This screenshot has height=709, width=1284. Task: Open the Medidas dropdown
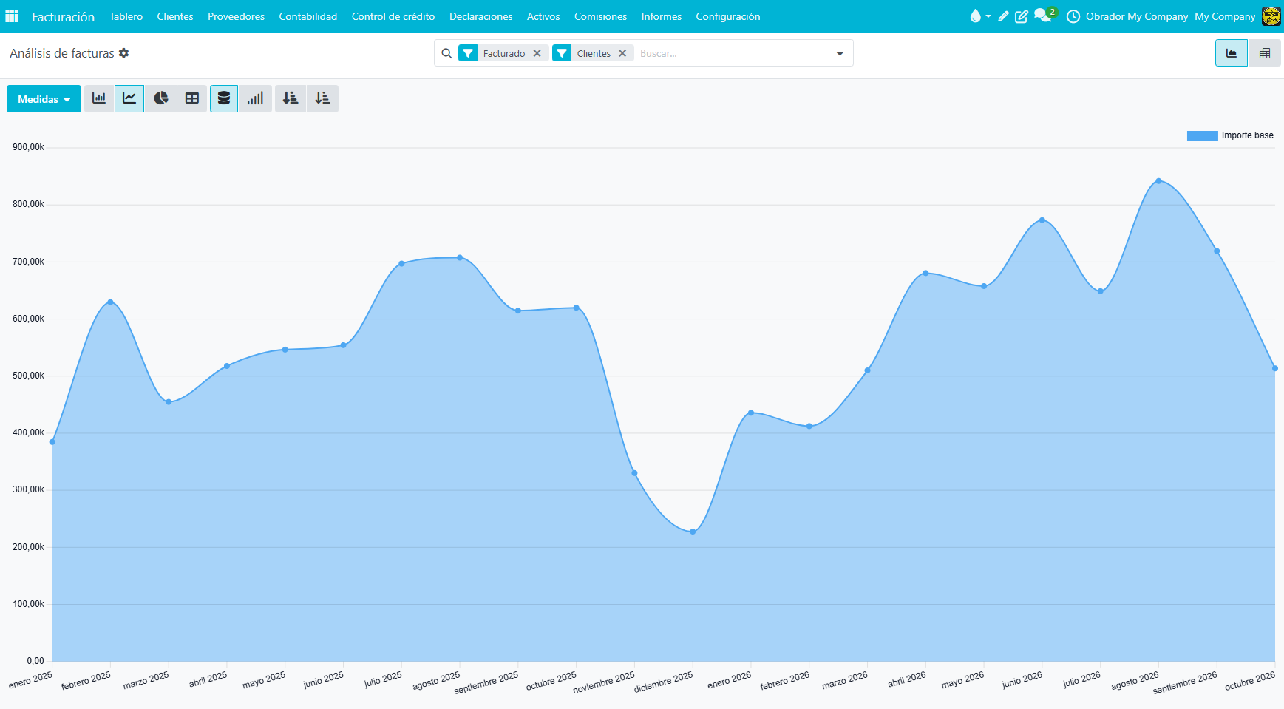click(44, 99)
